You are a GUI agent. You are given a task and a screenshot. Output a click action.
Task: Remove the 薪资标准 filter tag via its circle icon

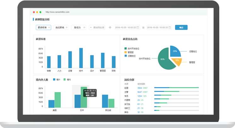click(49, 27)
